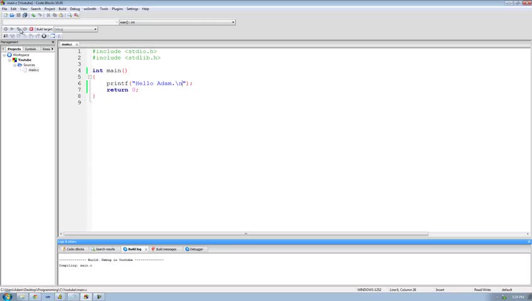Stop debugger black X icon
The height and width of the screenshot is (301, 532).
(44, 36)
